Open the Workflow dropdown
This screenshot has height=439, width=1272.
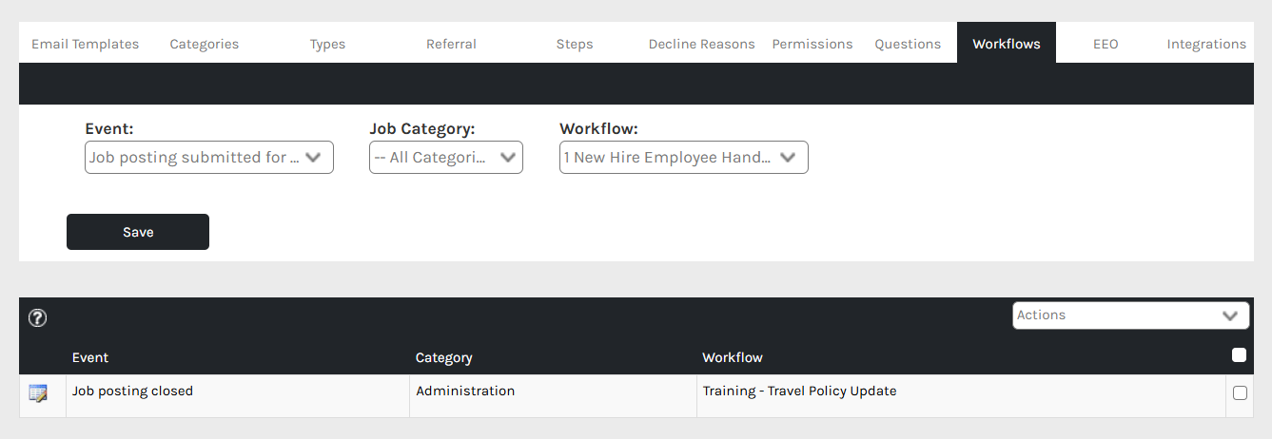click(683, 158)
